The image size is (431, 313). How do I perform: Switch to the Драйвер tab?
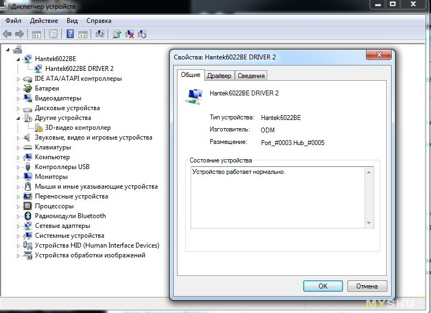[219, 76]
